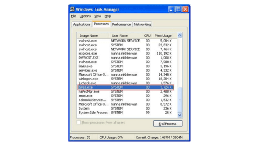This screenshot has height=145, width=258.
Task: Select the System process using 236 K
Action: tap(125, 109)
